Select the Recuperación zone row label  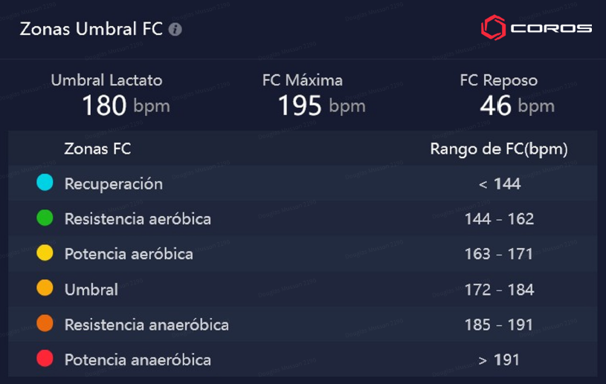[x=114, y=184]
